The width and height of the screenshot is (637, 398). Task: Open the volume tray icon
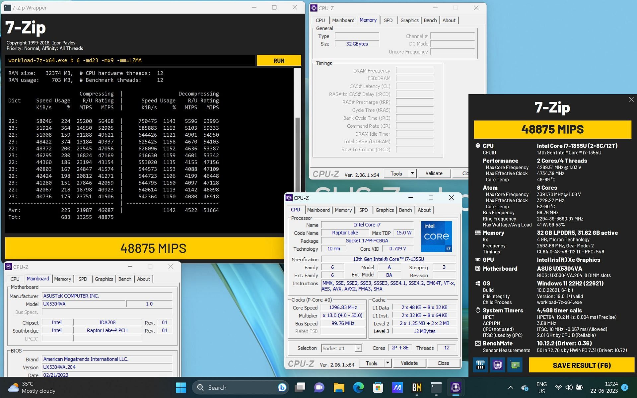569,387
